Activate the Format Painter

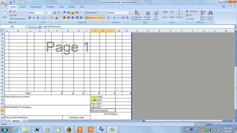click(x=17, y=19)
